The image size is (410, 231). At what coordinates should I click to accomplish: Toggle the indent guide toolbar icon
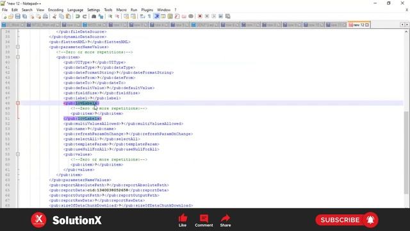point(156,17)
